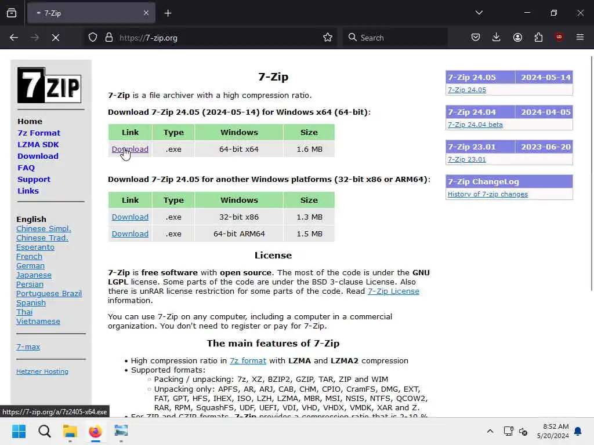Go back to previous page
The height and width of the screenshot is (445, 594).
[14, 38]
